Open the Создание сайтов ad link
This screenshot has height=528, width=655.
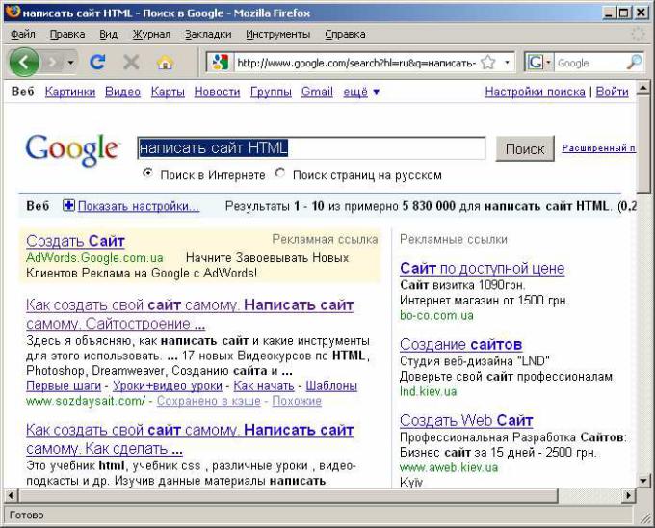(460, 345)
